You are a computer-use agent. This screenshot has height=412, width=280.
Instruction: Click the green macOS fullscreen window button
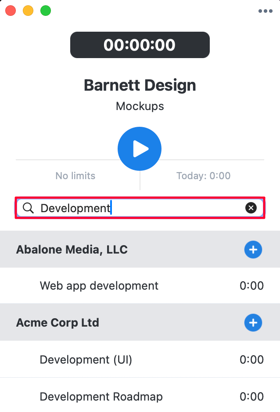tap(46, 11)
